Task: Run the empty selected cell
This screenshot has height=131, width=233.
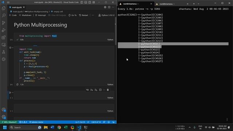Action: pyautogui.click(x=10, y=92)
